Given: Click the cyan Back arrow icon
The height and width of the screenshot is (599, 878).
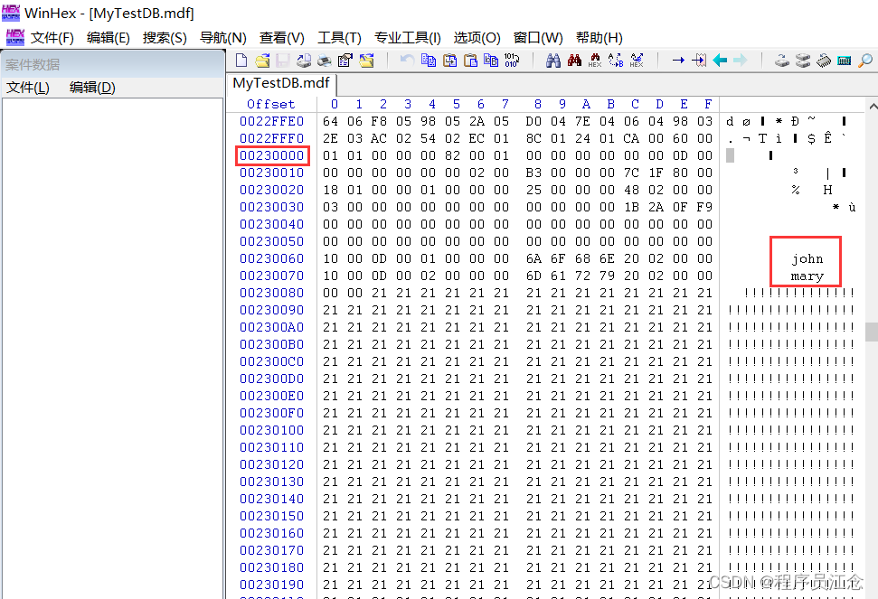Looking at the screenshot, I should [720, 61].
